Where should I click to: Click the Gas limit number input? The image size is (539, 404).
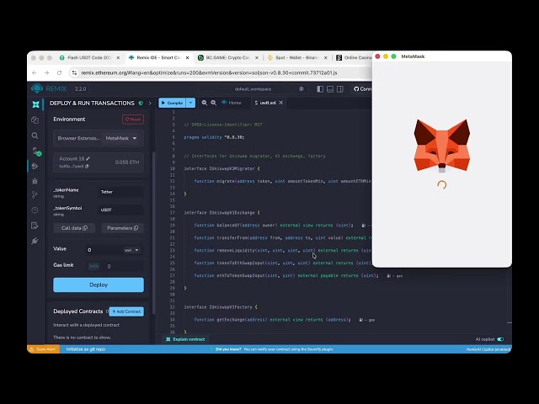point(124,266)
